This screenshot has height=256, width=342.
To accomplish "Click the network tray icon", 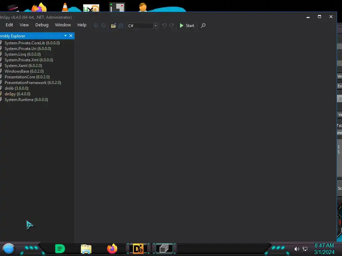I will point(305,249).
